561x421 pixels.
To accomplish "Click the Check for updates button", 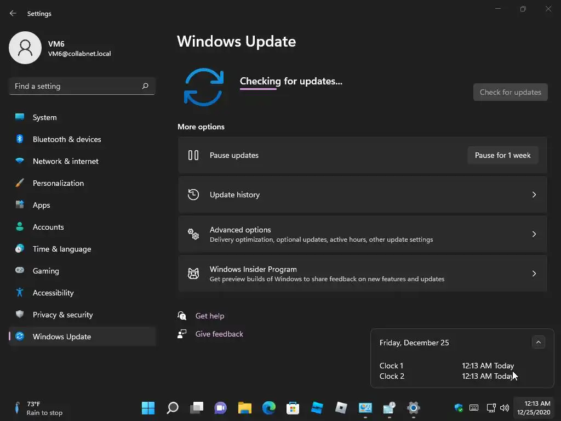I will coord(510,92).
